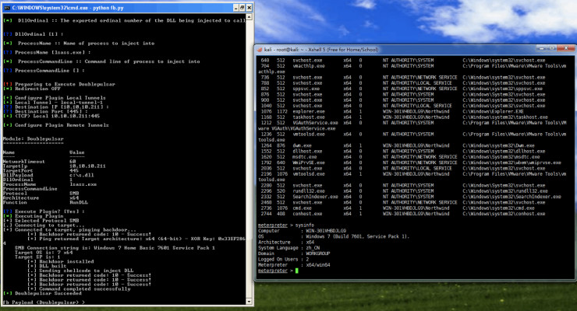
Task: Click the 'meterpreter > sysinfo' command line
Action: (x=286, y=225)
